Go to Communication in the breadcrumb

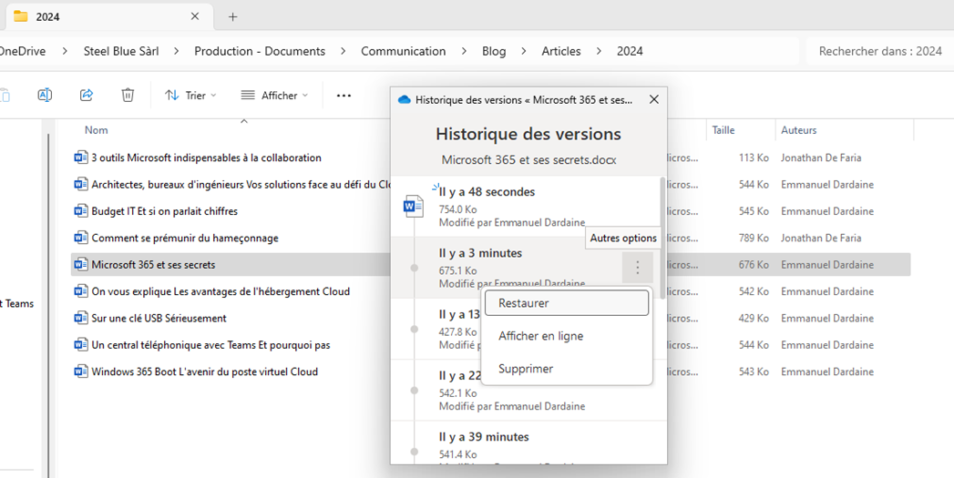coord(404,51)
